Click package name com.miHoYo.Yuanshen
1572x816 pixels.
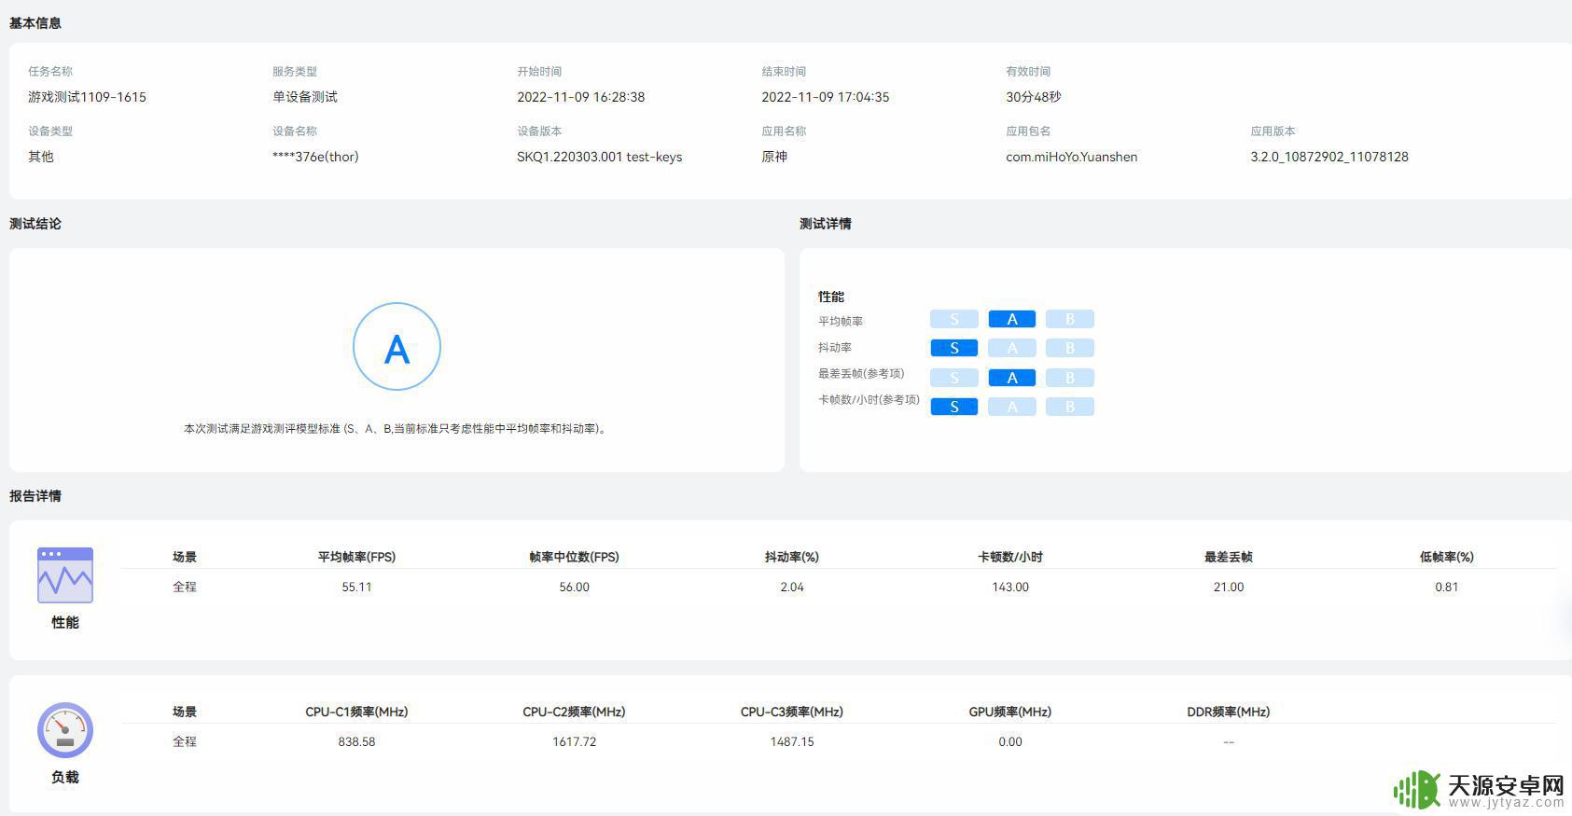point(1071,157)
